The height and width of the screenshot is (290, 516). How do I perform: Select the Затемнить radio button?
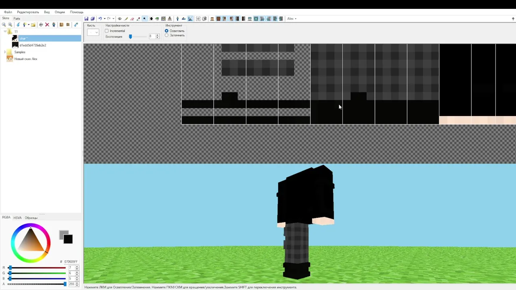tap(166, 35)
